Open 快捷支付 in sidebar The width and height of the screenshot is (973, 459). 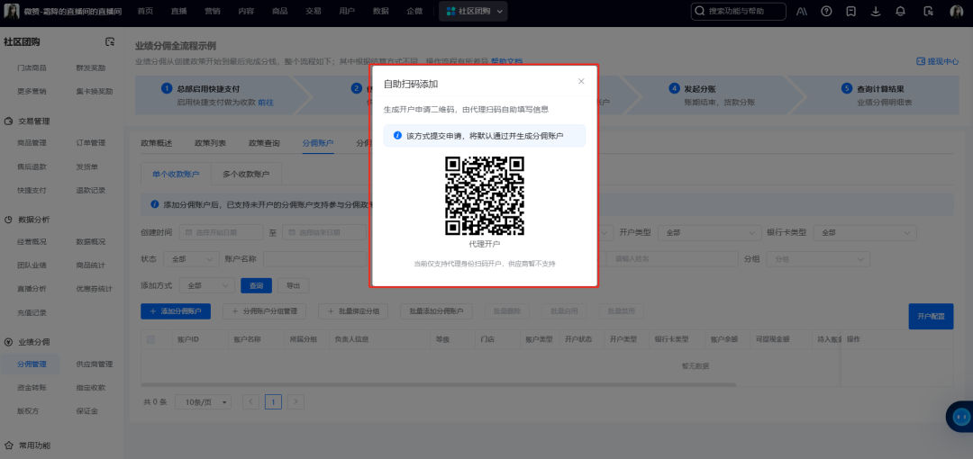(32, 191)
